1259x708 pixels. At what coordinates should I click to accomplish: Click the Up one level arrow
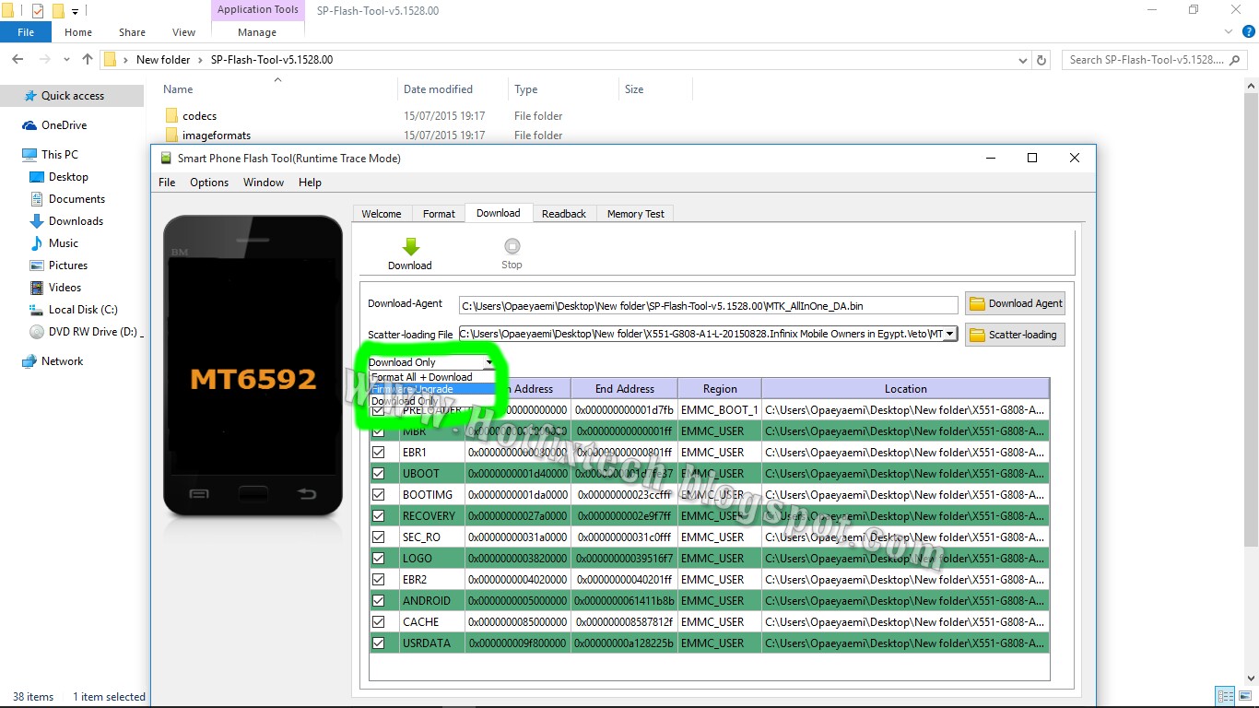click(x=87, y=59)
